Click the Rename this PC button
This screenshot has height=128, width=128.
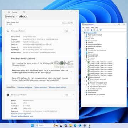click(x=67, y=23)
